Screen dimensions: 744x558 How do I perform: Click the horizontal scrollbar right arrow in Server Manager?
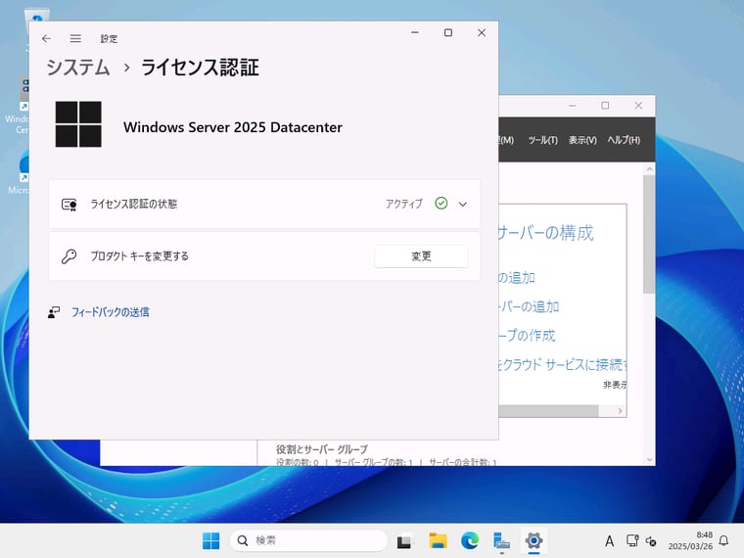click(620, 411)
